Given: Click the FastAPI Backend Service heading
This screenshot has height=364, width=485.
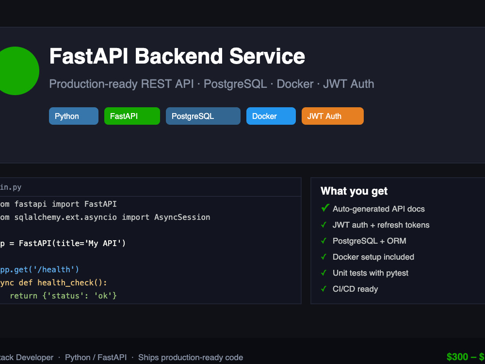Looking at the screenshot, I should click(x=177, y=56).
